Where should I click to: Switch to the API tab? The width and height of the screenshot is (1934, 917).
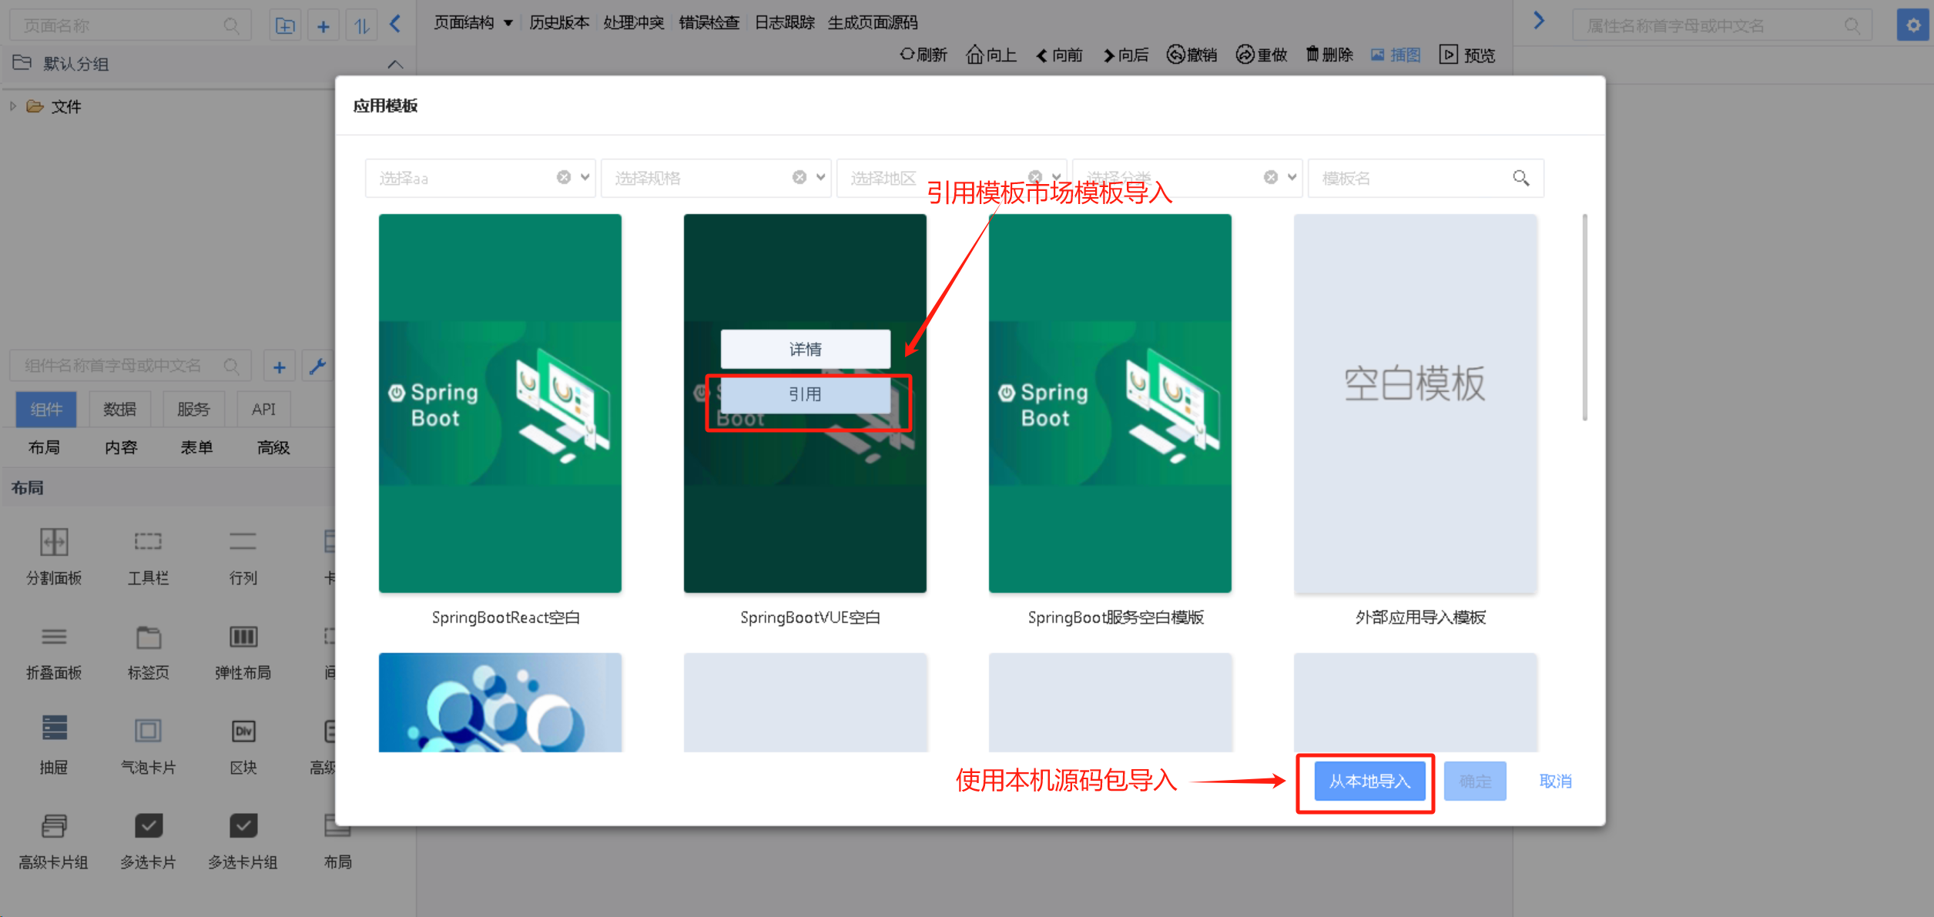tap(263, 410)
